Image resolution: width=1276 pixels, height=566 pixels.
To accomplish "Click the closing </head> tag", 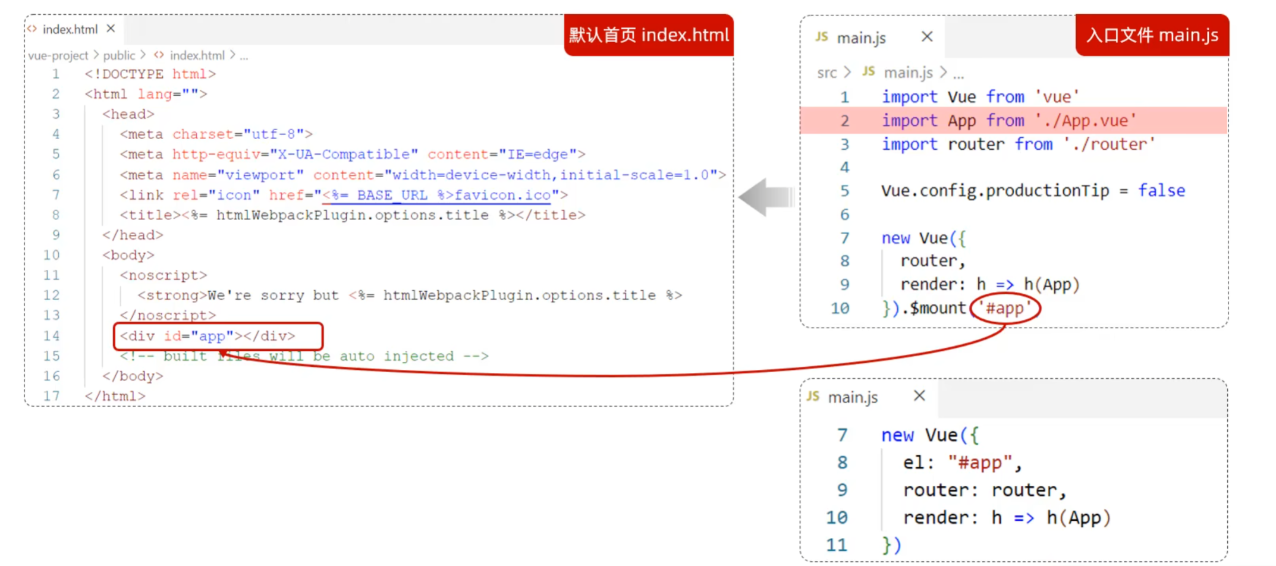I will click(x=133, y=235).
